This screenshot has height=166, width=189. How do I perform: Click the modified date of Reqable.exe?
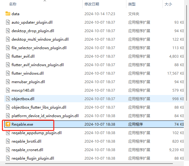click(100, 124)
